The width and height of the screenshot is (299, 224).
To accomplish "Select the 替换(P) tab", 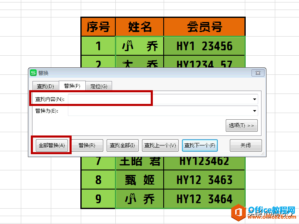I will tap(72, 86).
